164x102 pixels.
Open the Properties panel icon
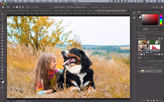(x=134, y=17)
